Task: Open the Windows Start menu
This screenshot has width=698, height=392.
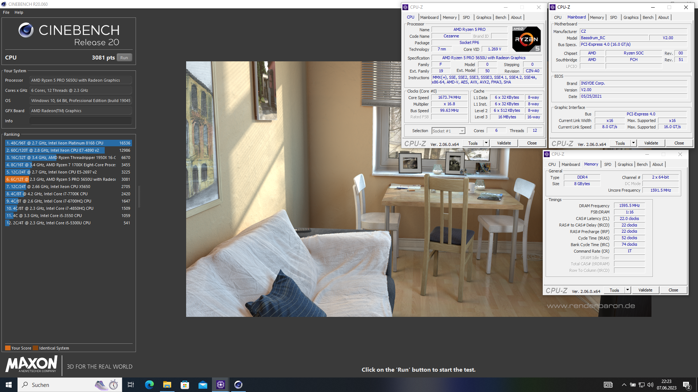Action: click(9, 385)
